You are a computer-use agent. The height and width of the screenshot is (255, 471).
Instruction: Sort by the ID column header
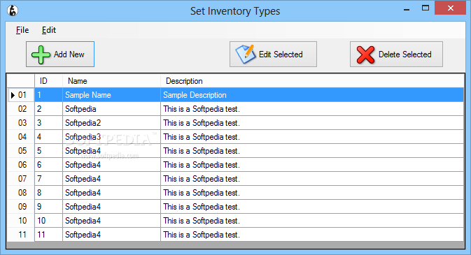49,81
